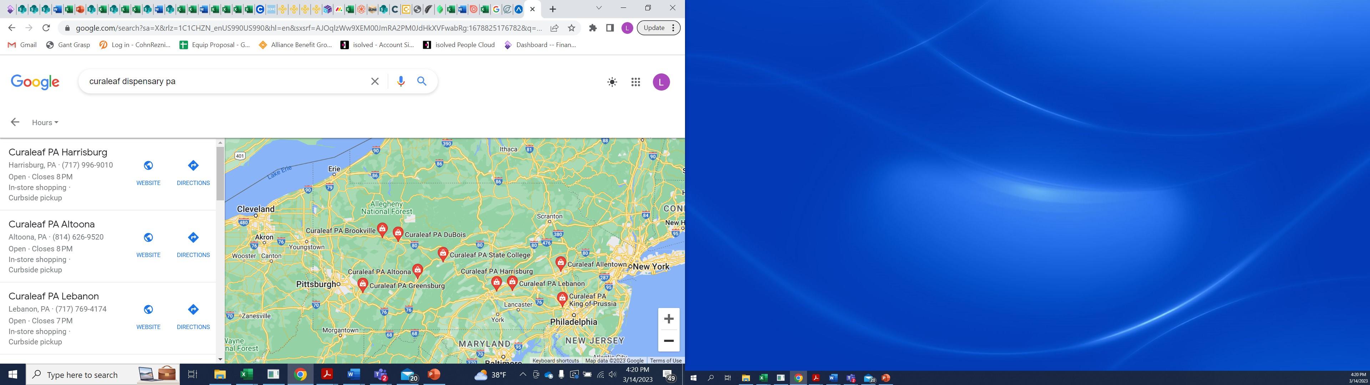
Task: Click the Windows taskbar search box
Action: click(x=82, y=375)
